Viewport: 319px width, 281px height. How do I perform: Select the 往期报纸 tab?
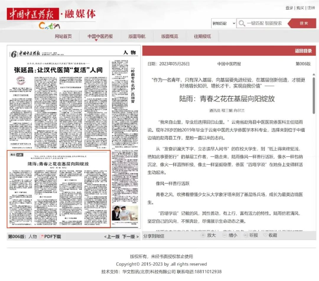[202, 36]
